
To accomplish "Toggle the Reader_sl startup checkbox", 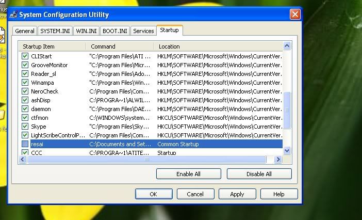I will click(x=25, y=74).
